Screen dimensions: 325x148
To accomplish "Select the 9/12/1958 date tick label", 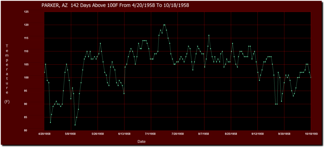I will pos(257,134).
